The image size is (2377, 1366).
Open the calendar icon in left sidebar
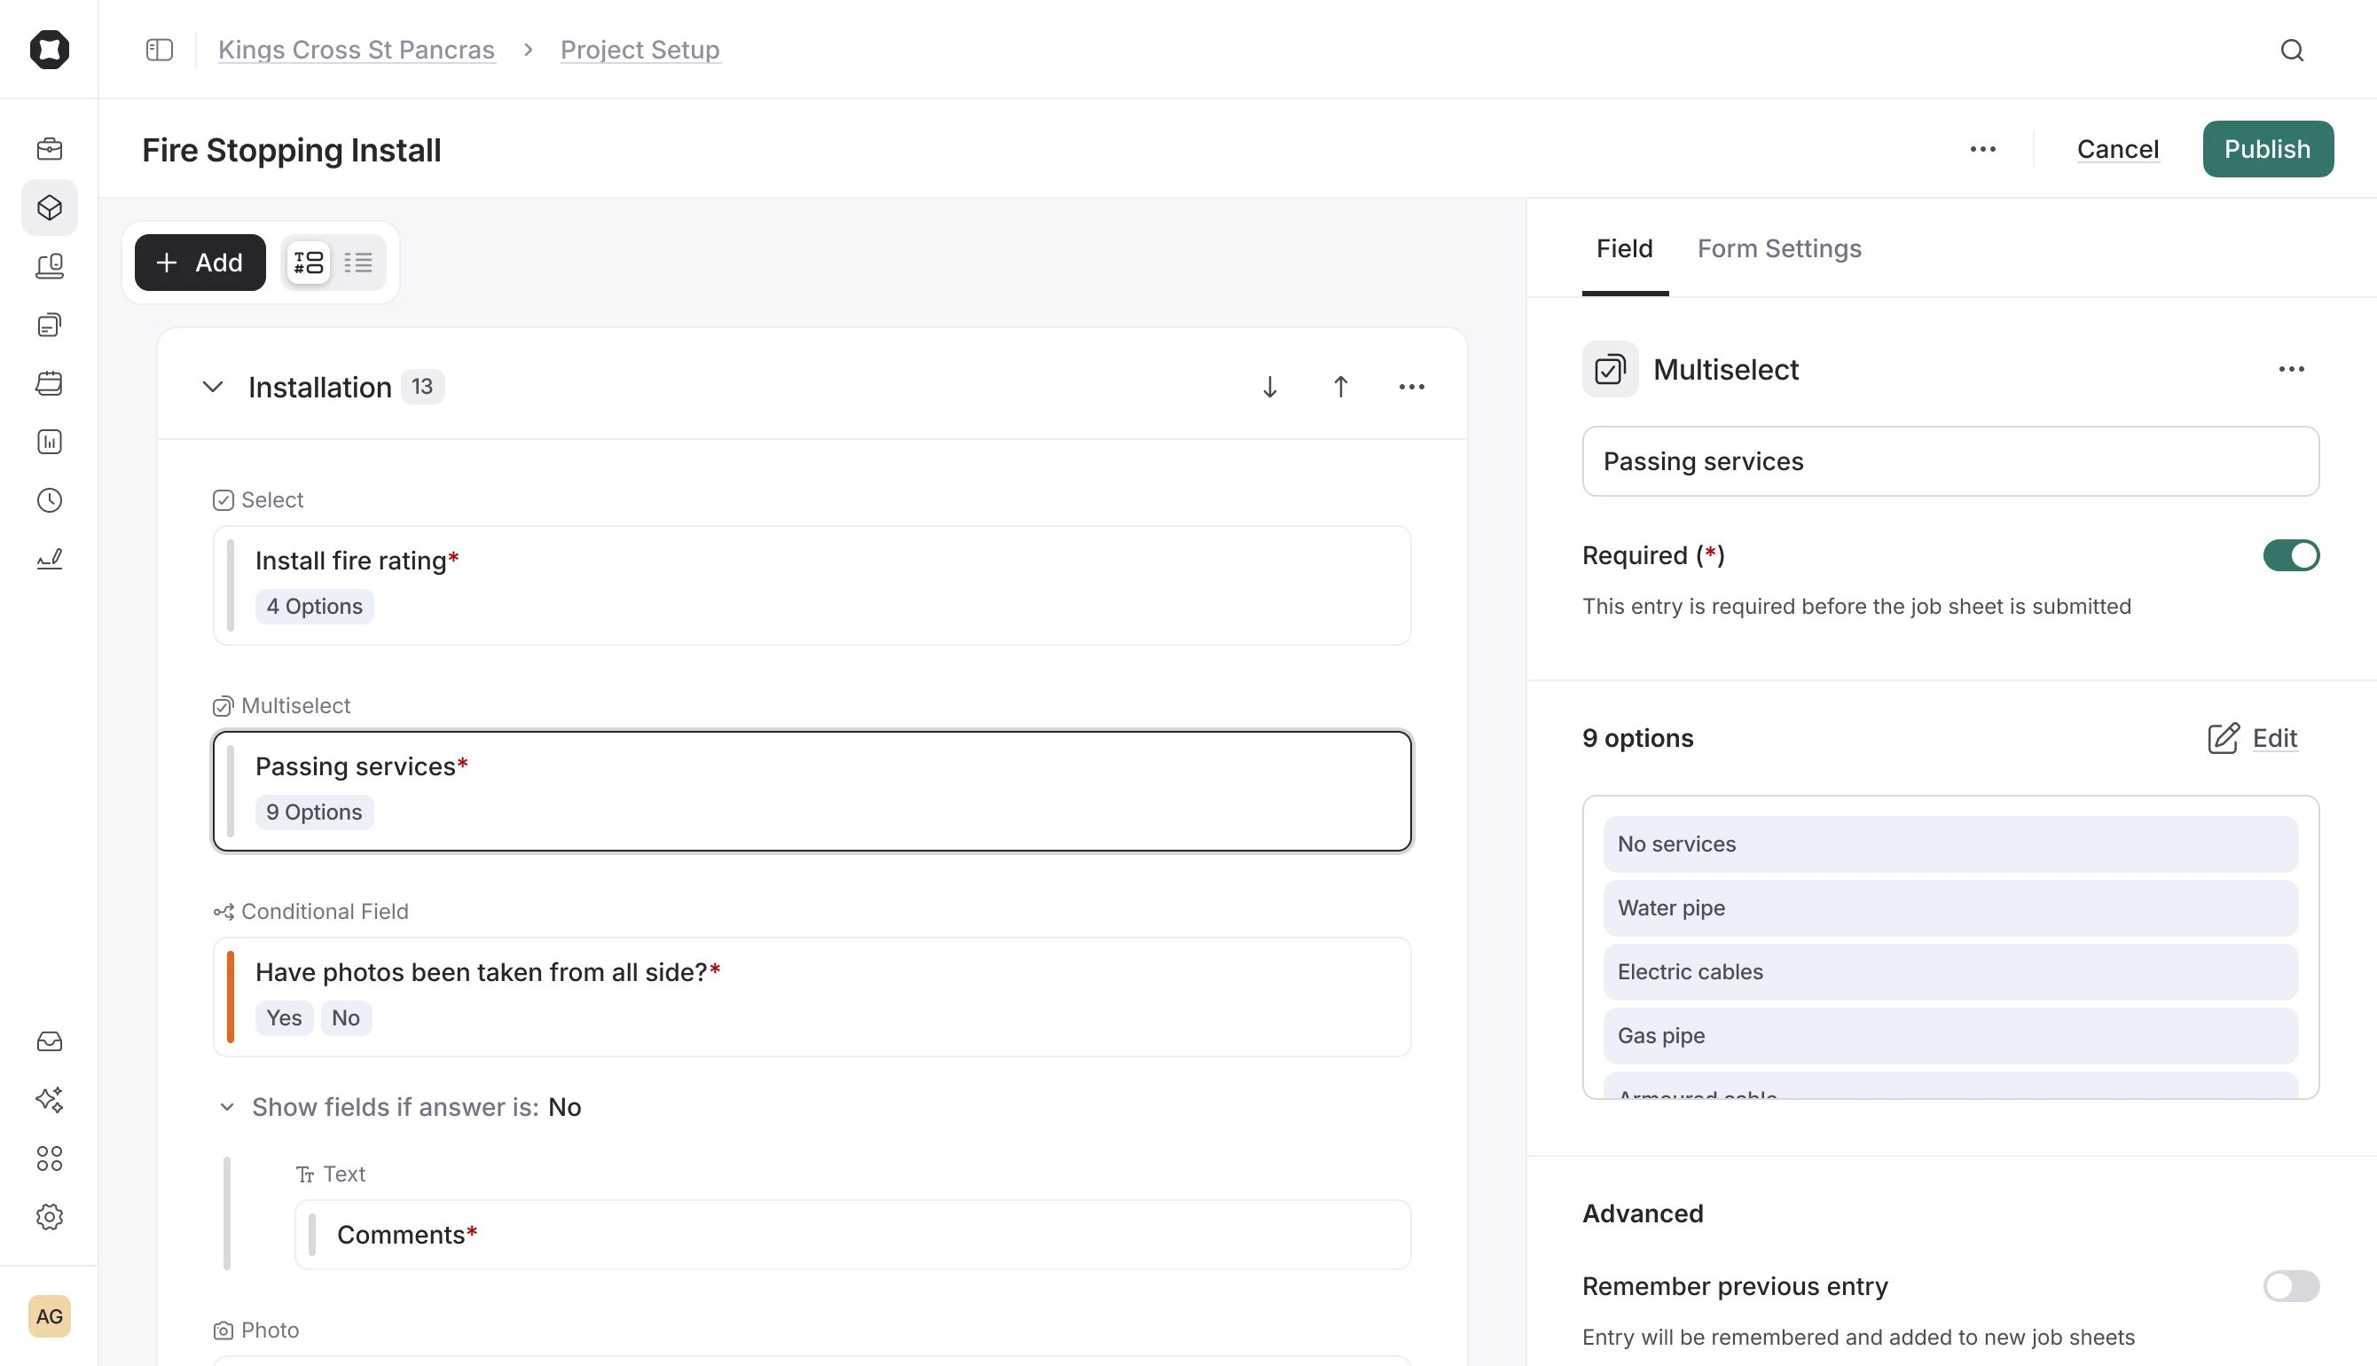coord(49,383)
